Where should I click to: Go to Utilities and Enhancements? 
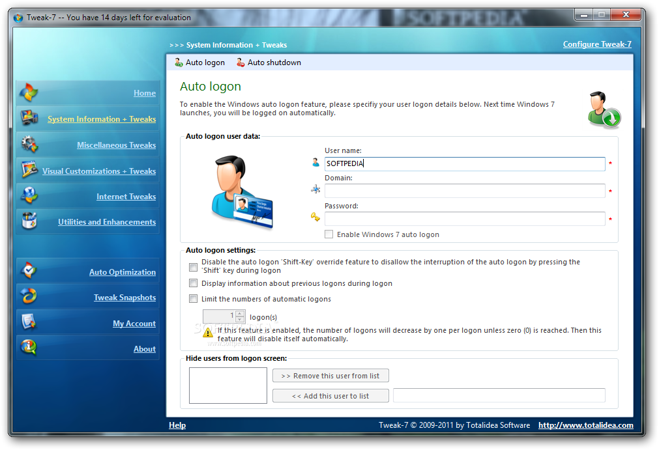point(107,222)
